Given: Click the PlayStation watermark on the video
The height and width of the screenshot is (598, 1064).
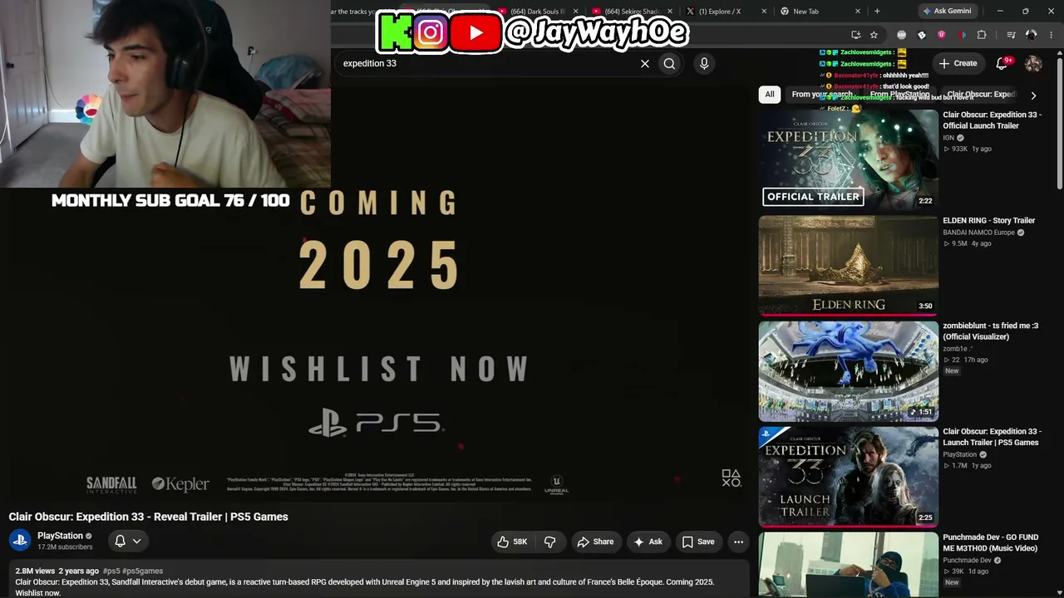Looking at the screenshot, I should pyautogui.click(x=731, y=478).
